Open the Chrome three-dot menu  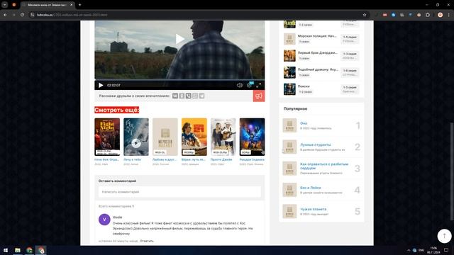click(449, 15)
